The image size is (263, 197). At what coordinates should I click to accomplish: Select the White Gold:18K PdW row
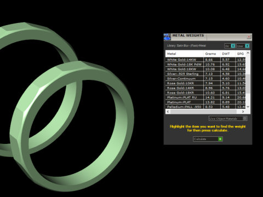click(x=205, y=65)
